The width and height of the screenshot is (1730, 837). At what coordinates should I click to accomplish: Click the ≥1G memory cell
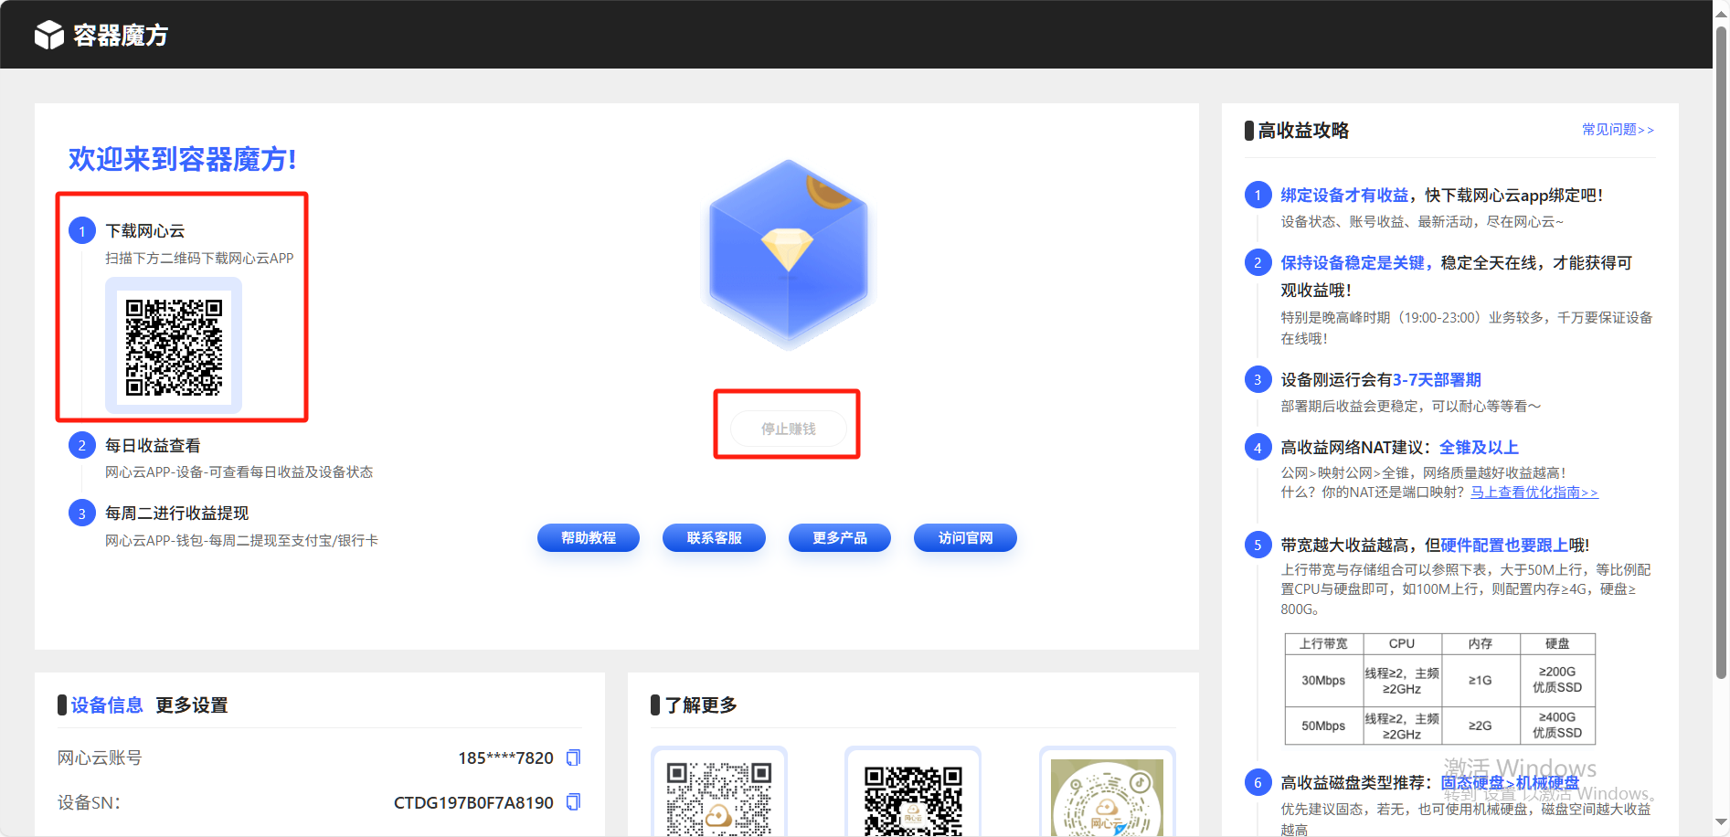[1481, 680]
